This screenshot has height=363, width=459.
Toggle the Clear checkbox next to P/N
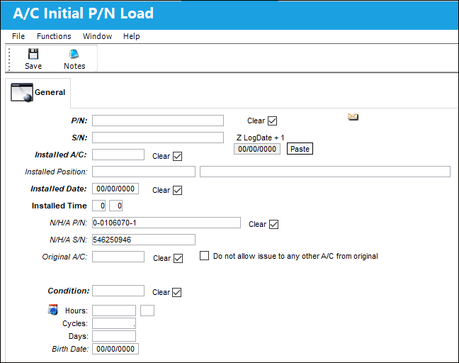tap(272, 121)
